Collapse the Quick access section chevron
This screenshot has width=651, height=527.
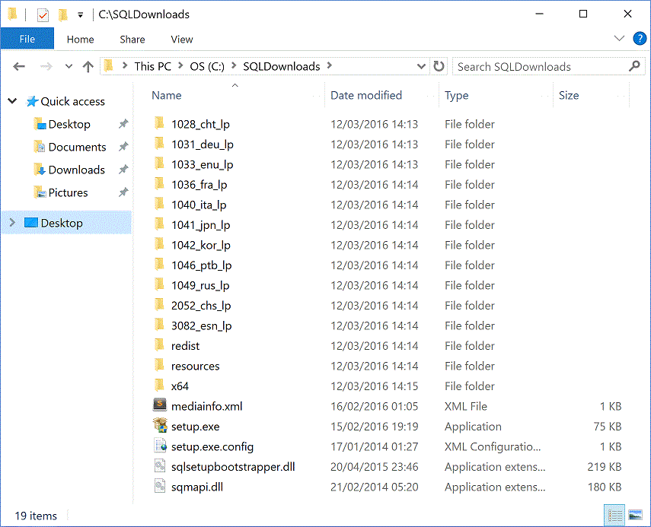(11, 100)
